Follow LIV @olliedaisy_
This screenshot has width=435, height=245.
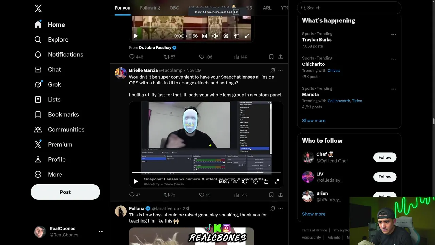click(385, 177)
